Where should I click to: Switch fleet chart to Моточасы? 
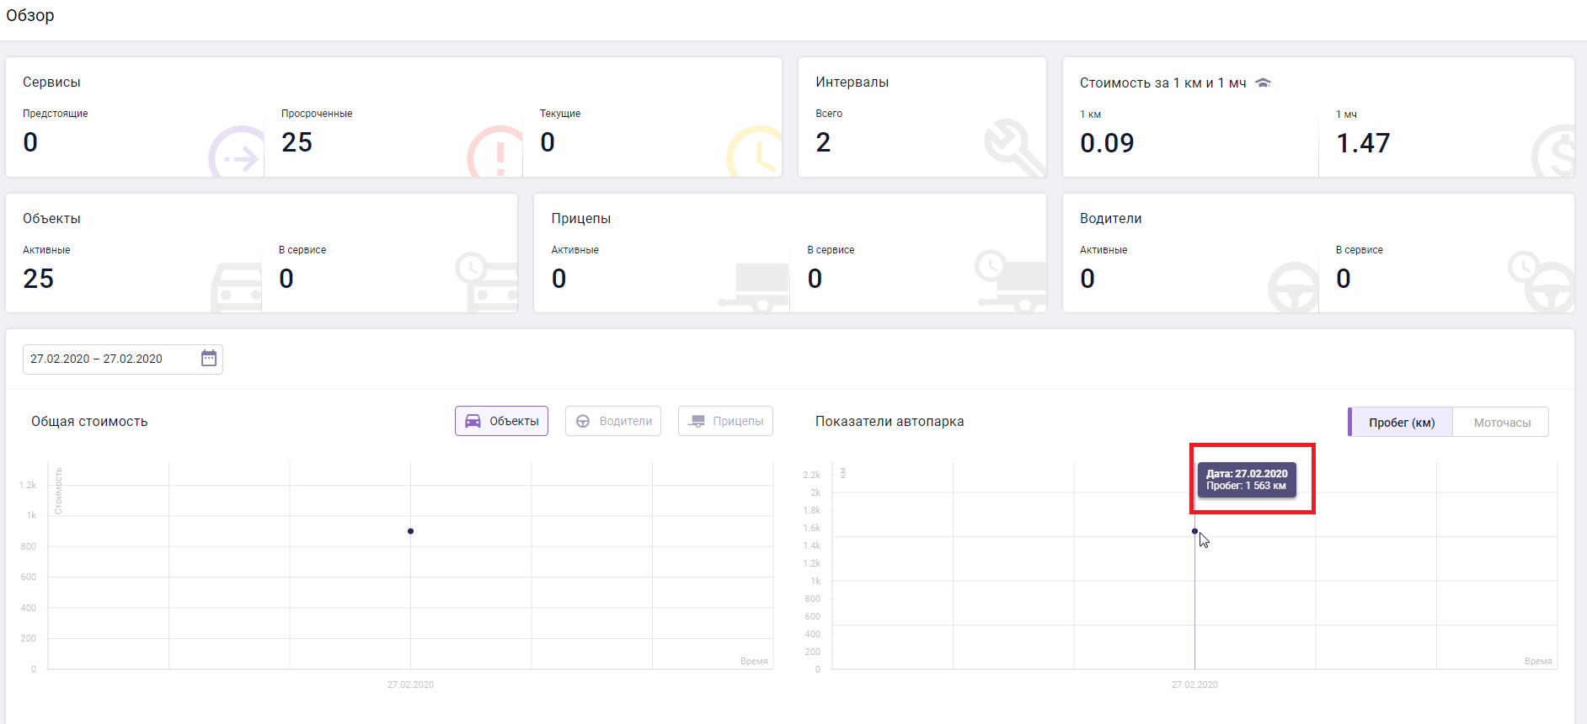coord(1501,423)
